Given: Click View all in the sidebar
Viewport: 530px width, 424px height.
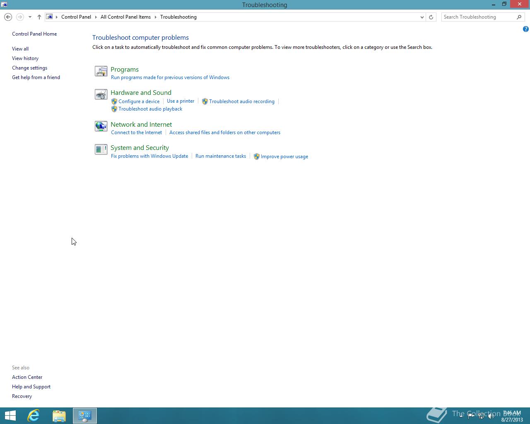Looking at the screenshot, I should tap(20, 49).
